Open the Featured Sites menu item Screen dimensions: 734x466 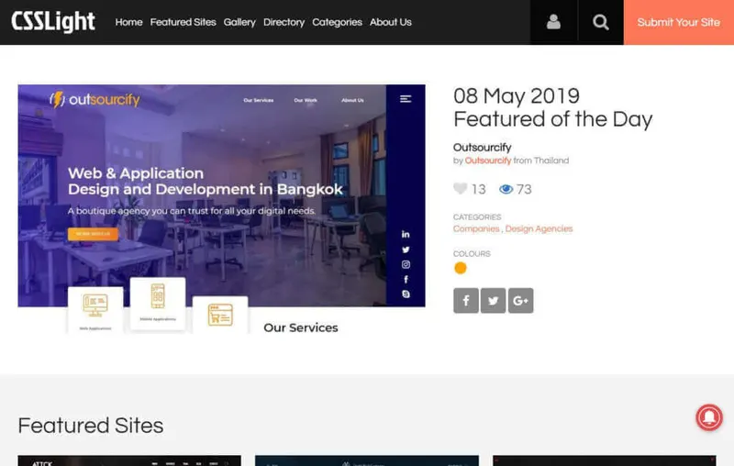(x=183, y=22)
